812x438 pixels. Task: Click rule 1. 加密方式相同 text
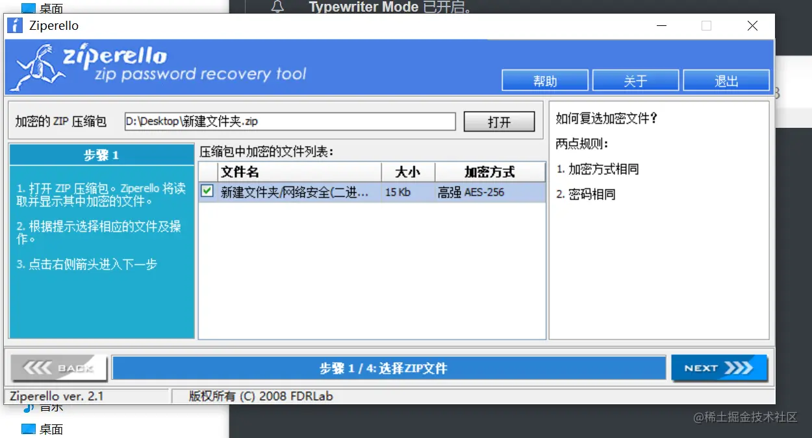pos(598,169)
